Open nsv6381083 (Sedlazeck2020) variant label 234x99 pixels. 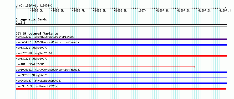coord(36,86)
